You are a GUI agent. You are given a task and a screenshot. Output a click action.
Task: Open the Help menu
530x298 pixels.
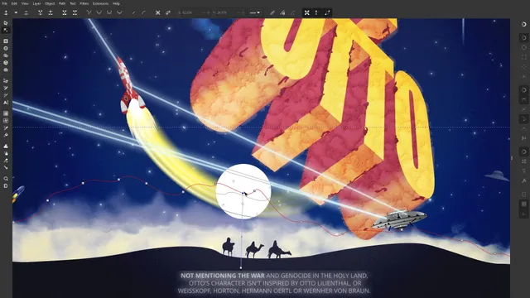[x=116, y=3]
